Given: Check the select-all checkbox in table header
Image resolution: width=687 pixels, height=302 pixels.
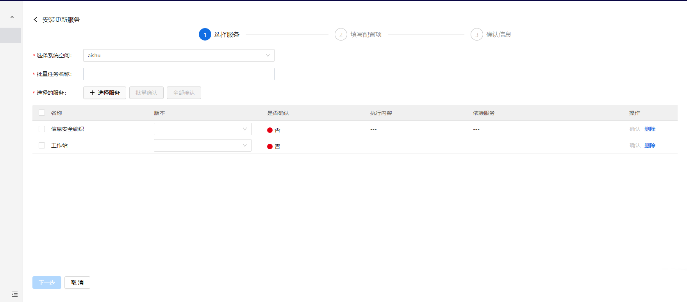Looking at the screenshot, I should click(42, 113).
